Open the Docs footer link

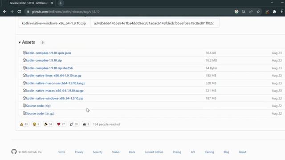point(132,152)
